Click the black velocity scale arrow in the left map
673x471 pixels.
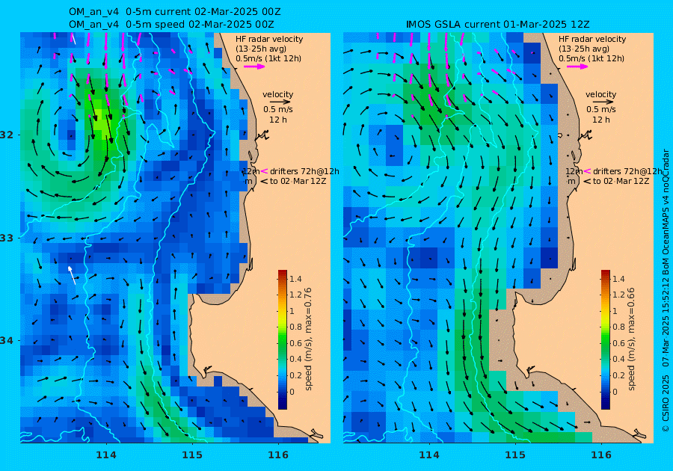280,102
